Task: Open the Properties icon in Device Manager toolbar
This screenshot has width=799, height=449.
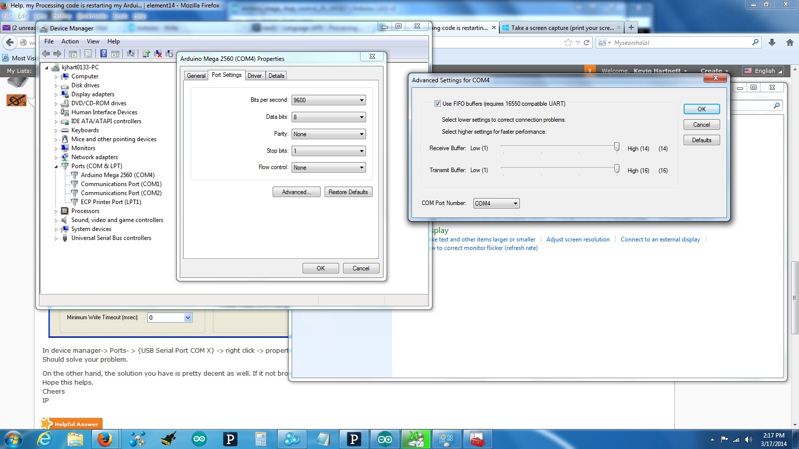Action: [x=88, y=54]
